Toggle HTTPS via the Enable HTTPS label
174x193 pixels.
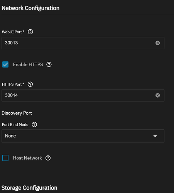click(x=28, y=64)
